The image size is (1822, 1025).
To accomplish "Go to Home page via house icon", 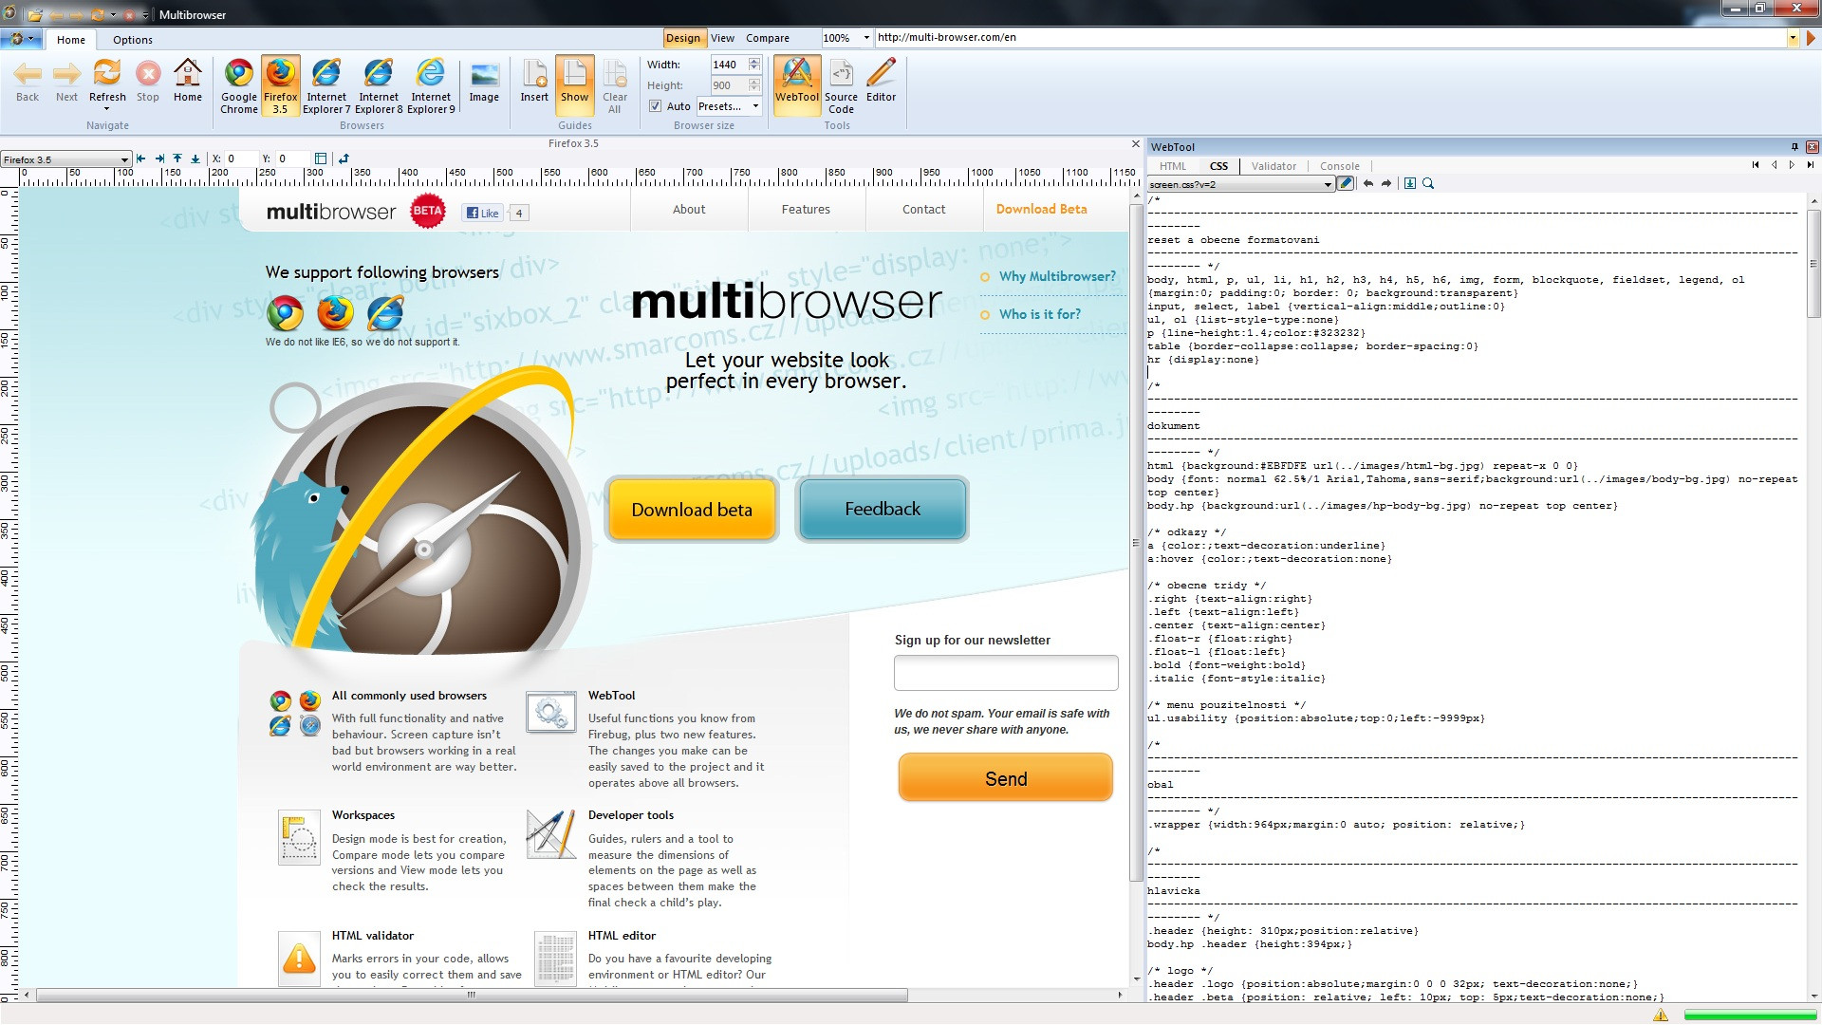I will point(188,81).
